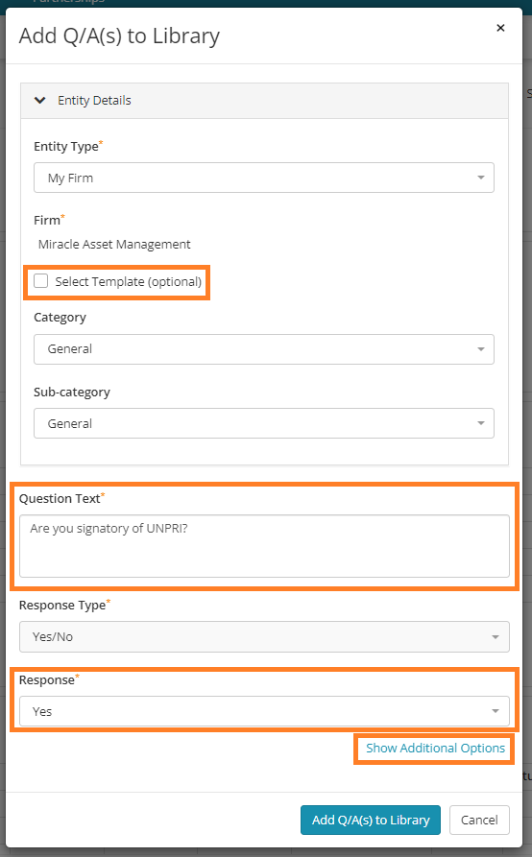
Task: Collapse the Entity Details chevron icon
Action: tap(40, 101)
